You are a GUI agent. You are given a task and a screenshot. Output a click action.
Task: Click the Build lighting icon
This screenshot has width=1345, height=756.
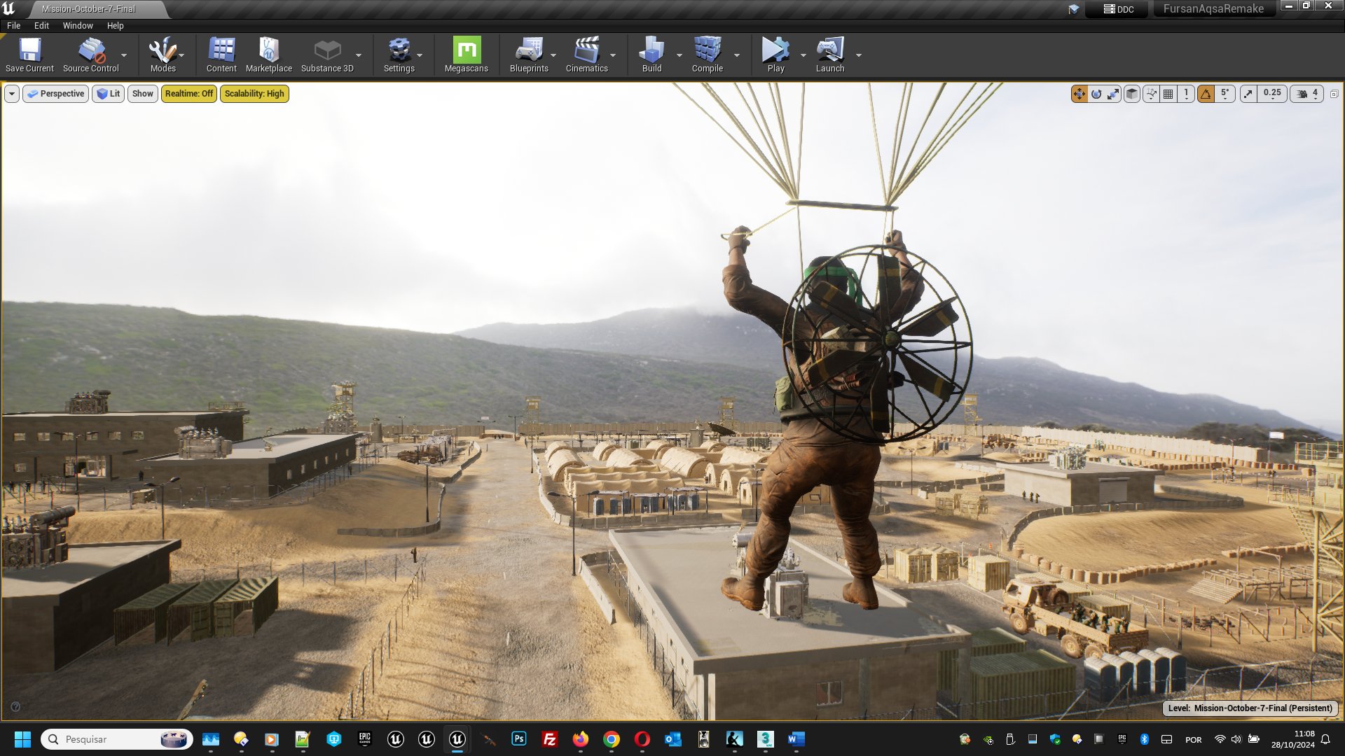[x=651, y=55]
